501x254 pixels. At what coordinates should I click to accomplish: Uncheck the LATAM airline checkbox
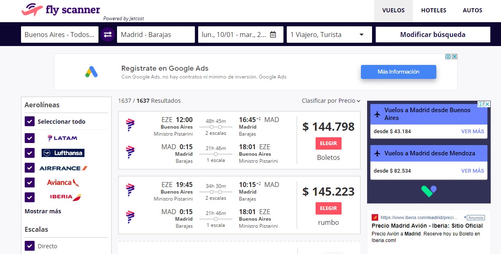coord(30,138)
